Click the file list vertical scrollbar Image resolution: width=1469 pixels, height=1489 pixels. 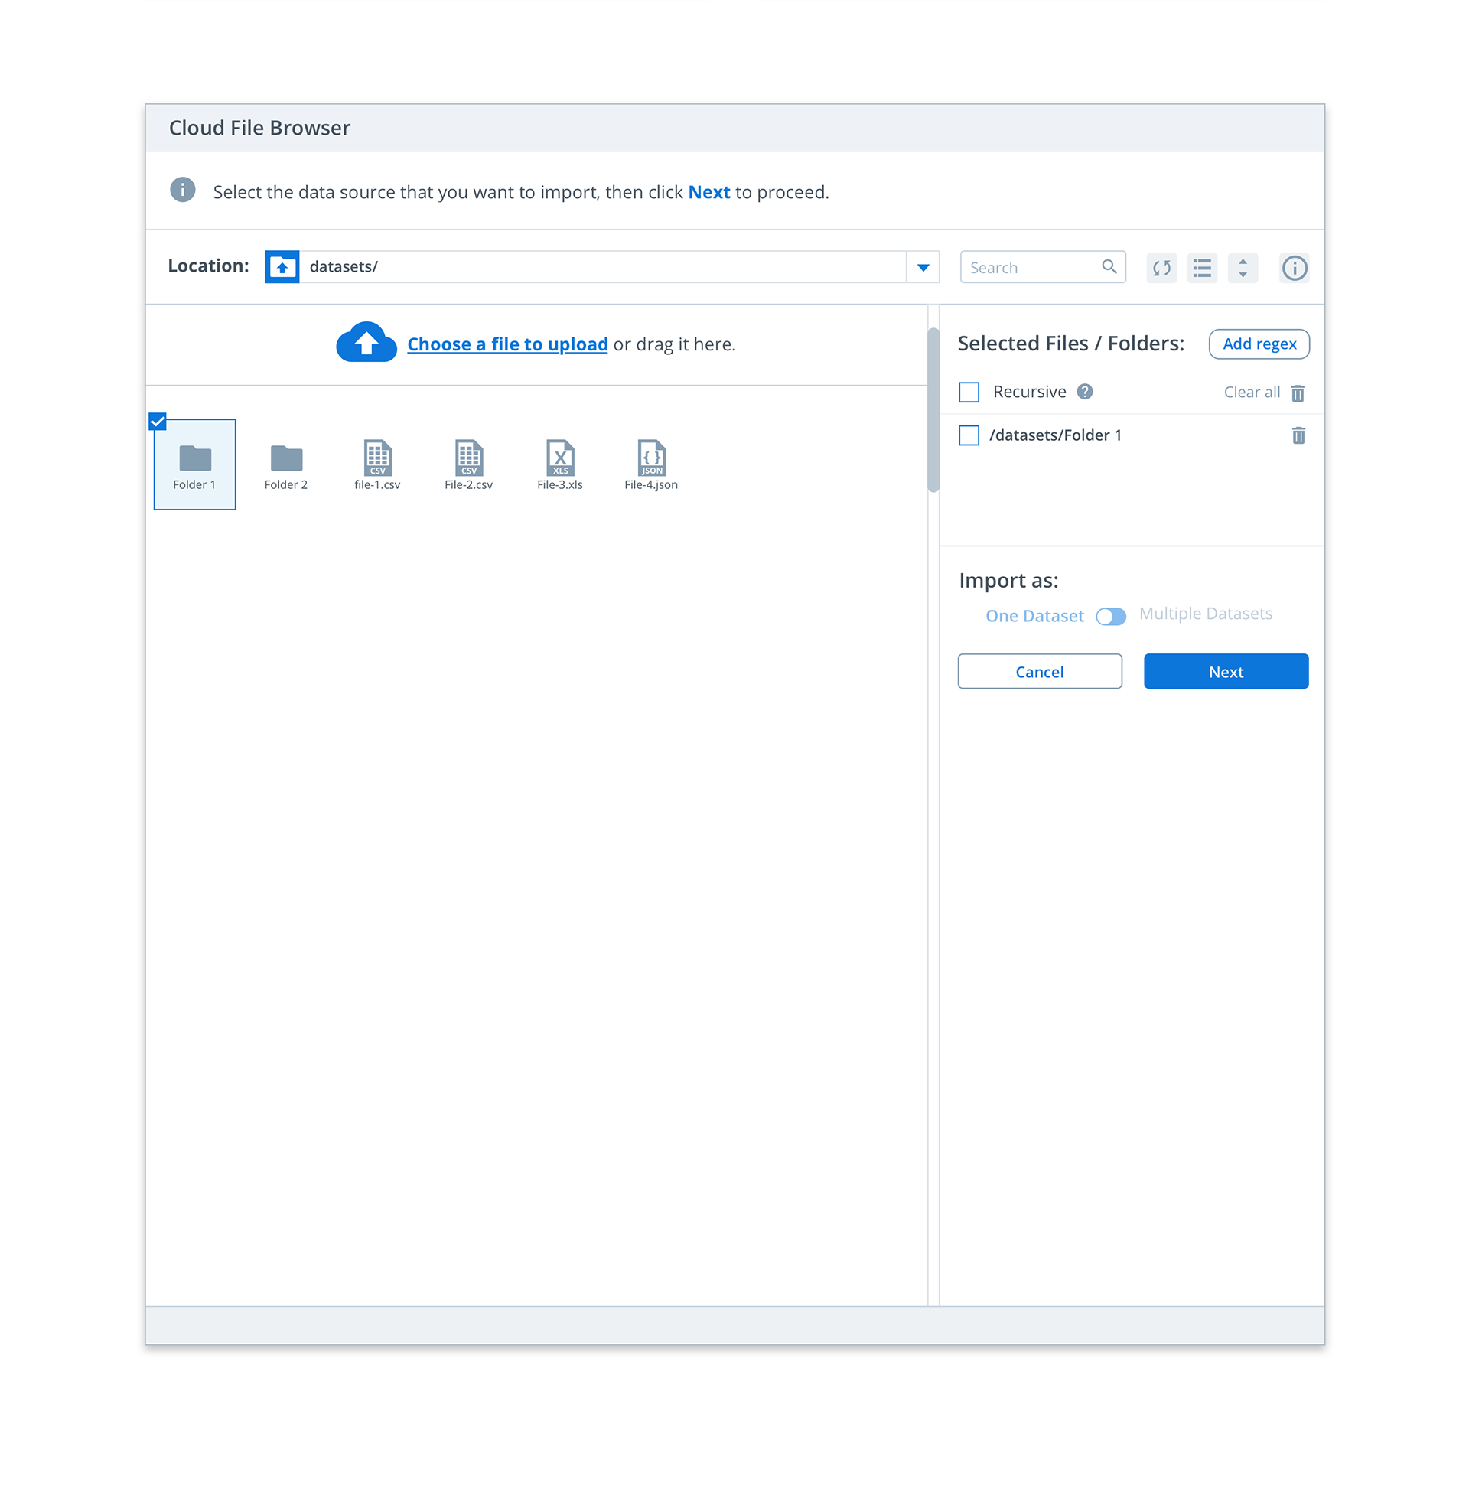point(933,410)
